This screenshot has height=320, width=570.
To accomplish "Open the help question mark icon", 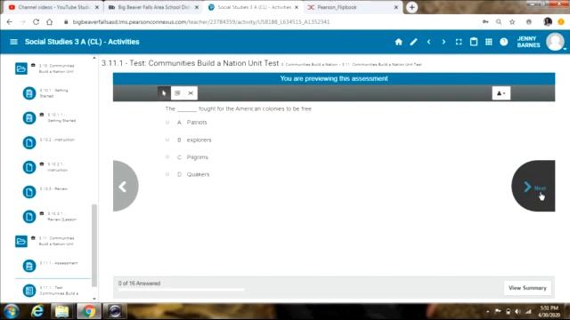I will click(x=503, y=42).
